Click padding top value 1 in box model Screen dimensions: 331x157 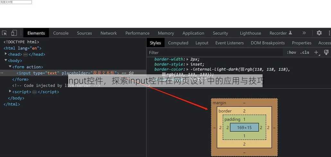tap(244, 119)
